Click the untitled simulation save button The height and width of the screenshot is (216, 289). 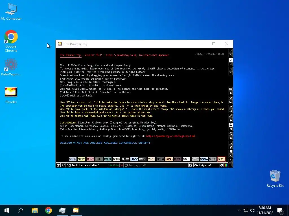click(x=87, y=165)
